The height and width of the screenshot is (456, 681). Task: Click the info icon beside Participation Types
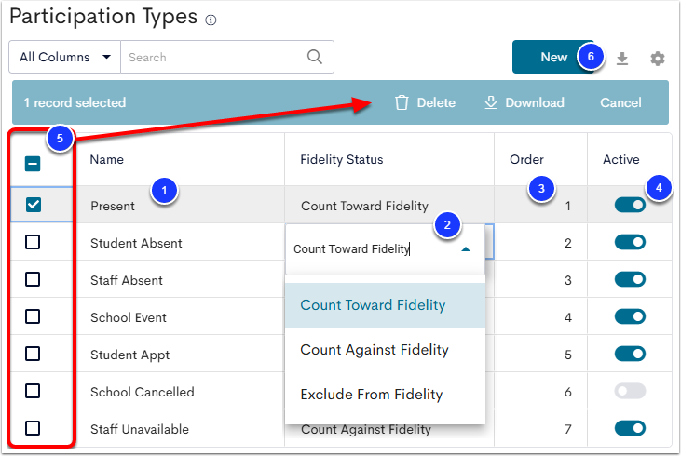tap(211, 20)
